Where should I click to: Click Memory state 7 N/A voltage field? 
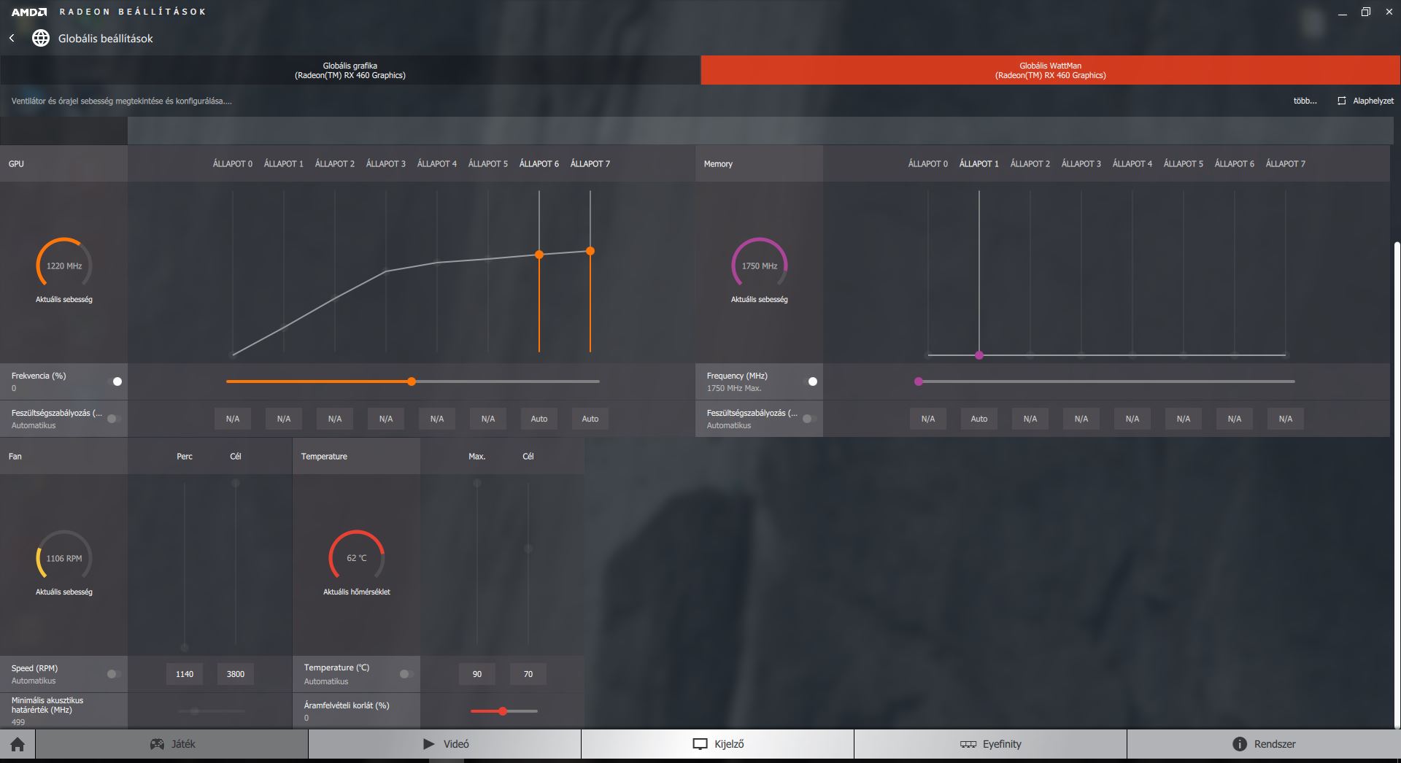tap(1286, 419)
